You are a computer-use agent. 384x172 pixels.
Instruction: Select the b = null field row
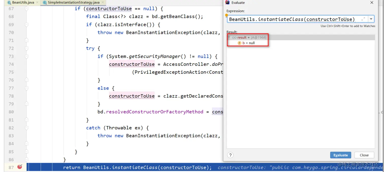301,43
